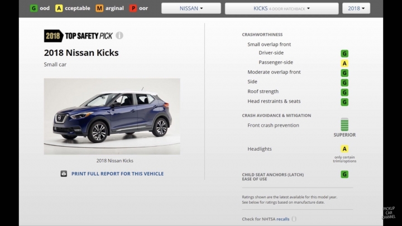Click the Front crash prevention Superior bars icon

click(x=344, y=124)
